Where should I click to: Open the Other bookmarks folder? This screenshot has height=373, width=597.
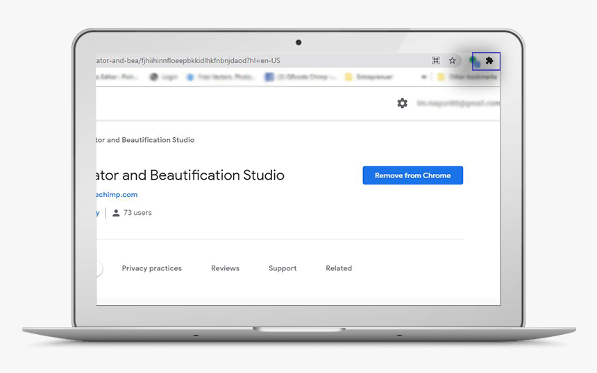click(468, 77)
